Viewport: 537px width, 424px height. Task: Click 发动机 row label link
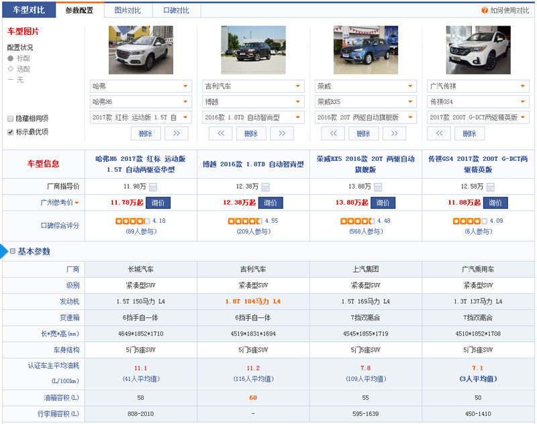point(70,301)
